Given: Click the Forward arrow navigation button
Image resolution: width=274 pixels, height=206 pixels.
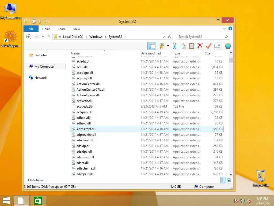Looking at the screenshot, I should pyautogui.click(x=36, y=37).
